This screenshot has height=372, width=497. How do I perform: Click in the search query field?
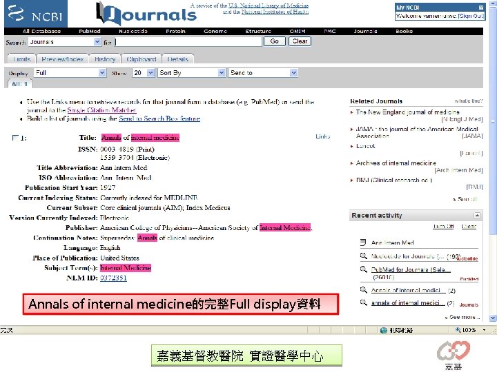pos(188,42)
